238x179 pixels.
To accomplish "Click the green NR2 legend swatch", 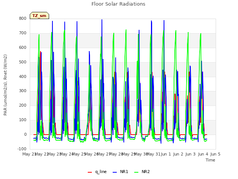I will point(136,172).
